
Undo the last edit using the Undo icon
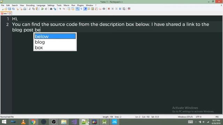click(42, 9)
